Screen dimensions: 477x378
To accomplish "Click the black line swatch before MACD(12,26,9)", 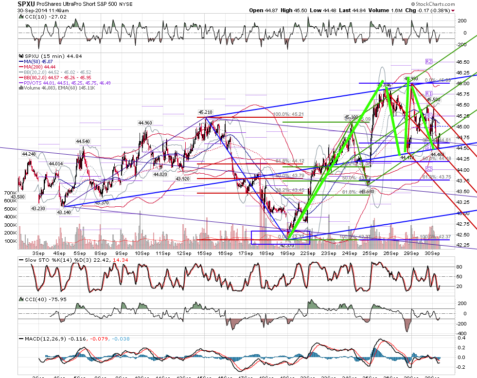I will [21, 339].
